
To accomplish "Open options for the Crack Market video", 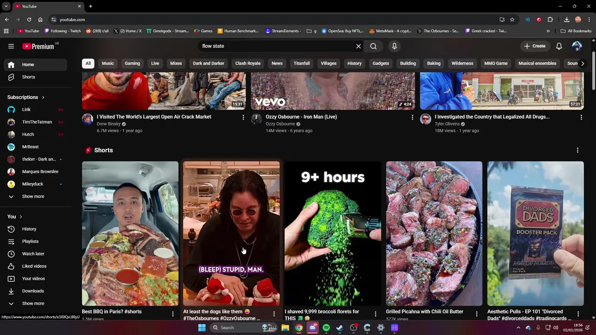I will click(243, 117).
